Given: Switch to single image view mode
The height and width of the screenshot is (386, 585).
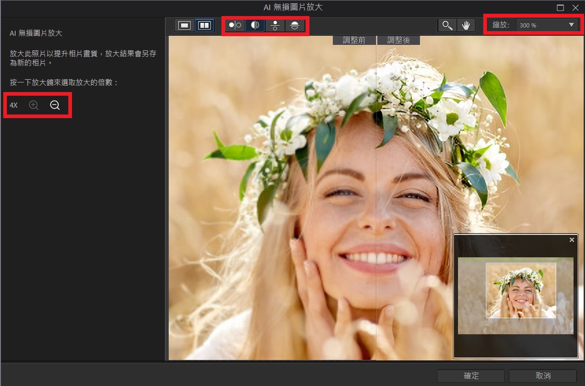Looking at the screenshot, I should point(185,26).
